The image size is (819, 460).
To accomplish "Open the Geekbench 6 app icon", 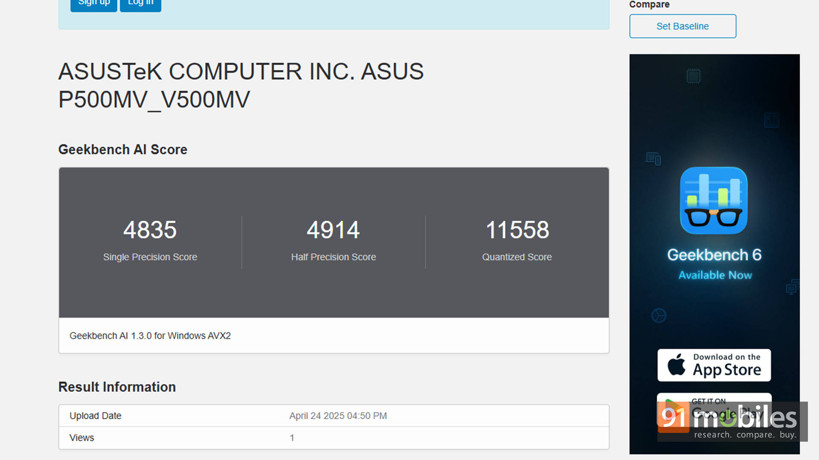I will (x=714, y=200).
